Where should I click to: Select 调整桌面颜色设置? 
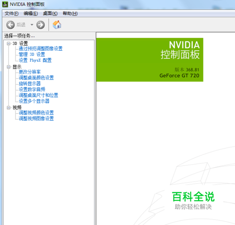click(36, 78)
